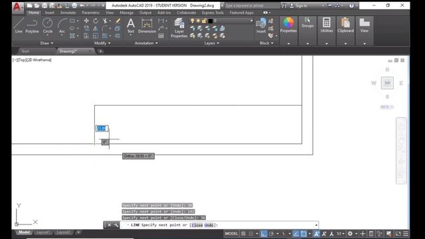Viewport: 425px width, 239px height.
Task: Select the Line tool
Action: tap(19, 25)
